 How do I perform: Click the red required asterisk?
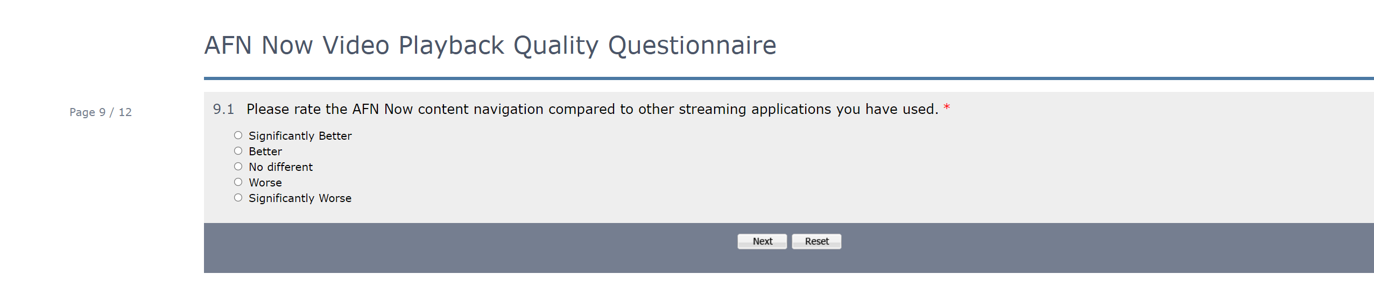[947, 108]
